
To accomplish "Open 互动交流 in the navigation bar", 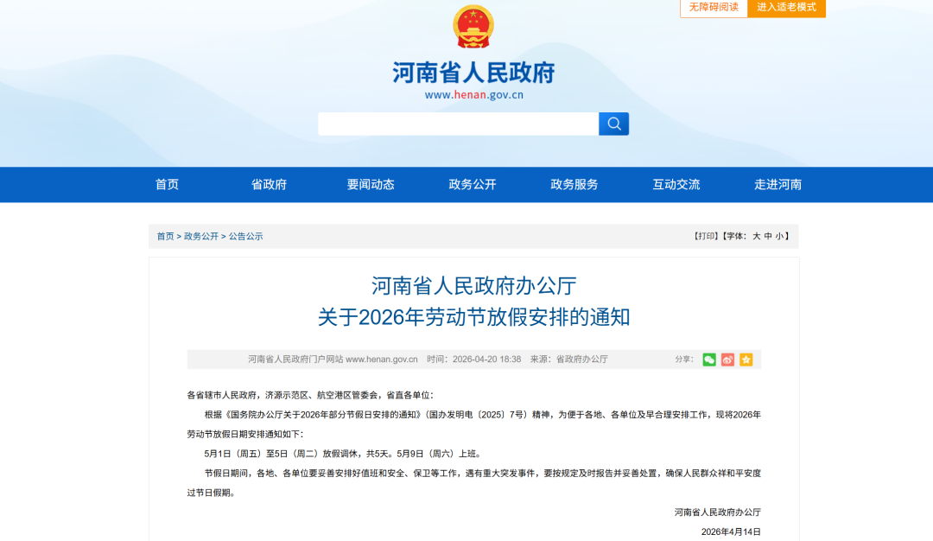I will click(x=676, y=184).
